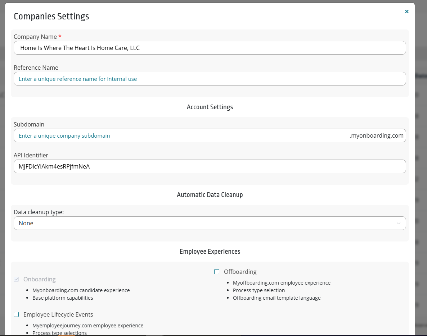427x336 pixels.
Task: Click the Data cleanup type label
Action: click(39, 212)
